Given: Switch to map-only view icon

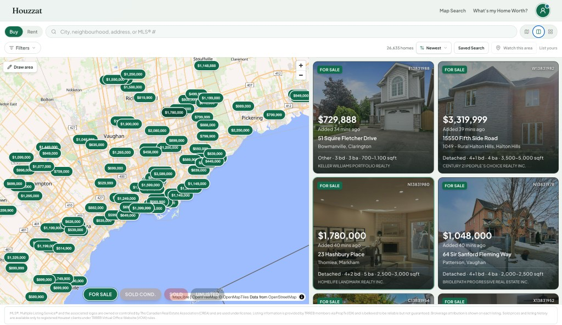Looking at the screenshot, I should coord(526,32).
